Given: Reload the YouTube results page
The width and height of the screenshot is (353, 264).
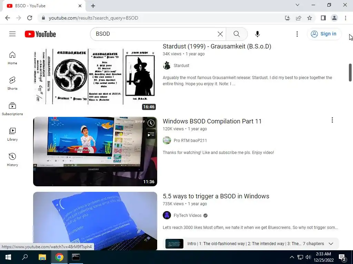Looking at the screenshot, I should [30, 18].
